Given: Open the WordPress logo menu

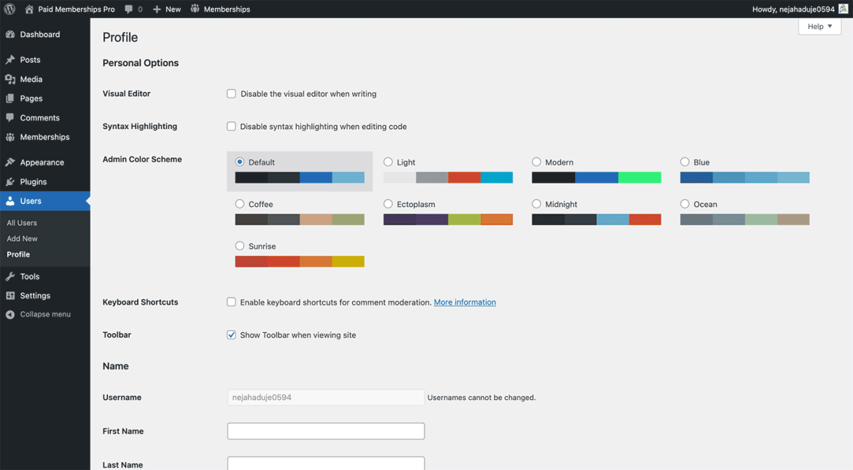Looking at the screenshot, I should tap(9, 9).
